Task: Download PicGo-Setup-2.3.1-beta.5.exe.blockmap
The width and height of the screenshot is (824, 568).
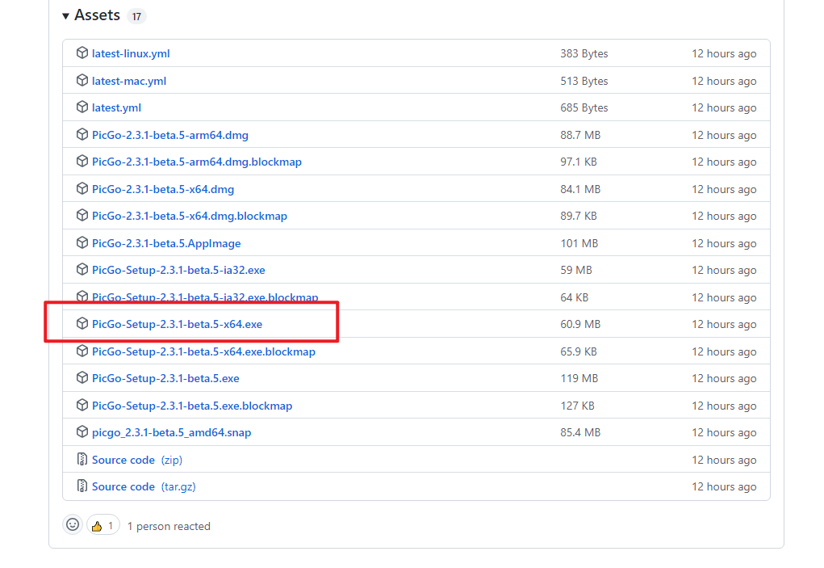Action: point(192,406)
